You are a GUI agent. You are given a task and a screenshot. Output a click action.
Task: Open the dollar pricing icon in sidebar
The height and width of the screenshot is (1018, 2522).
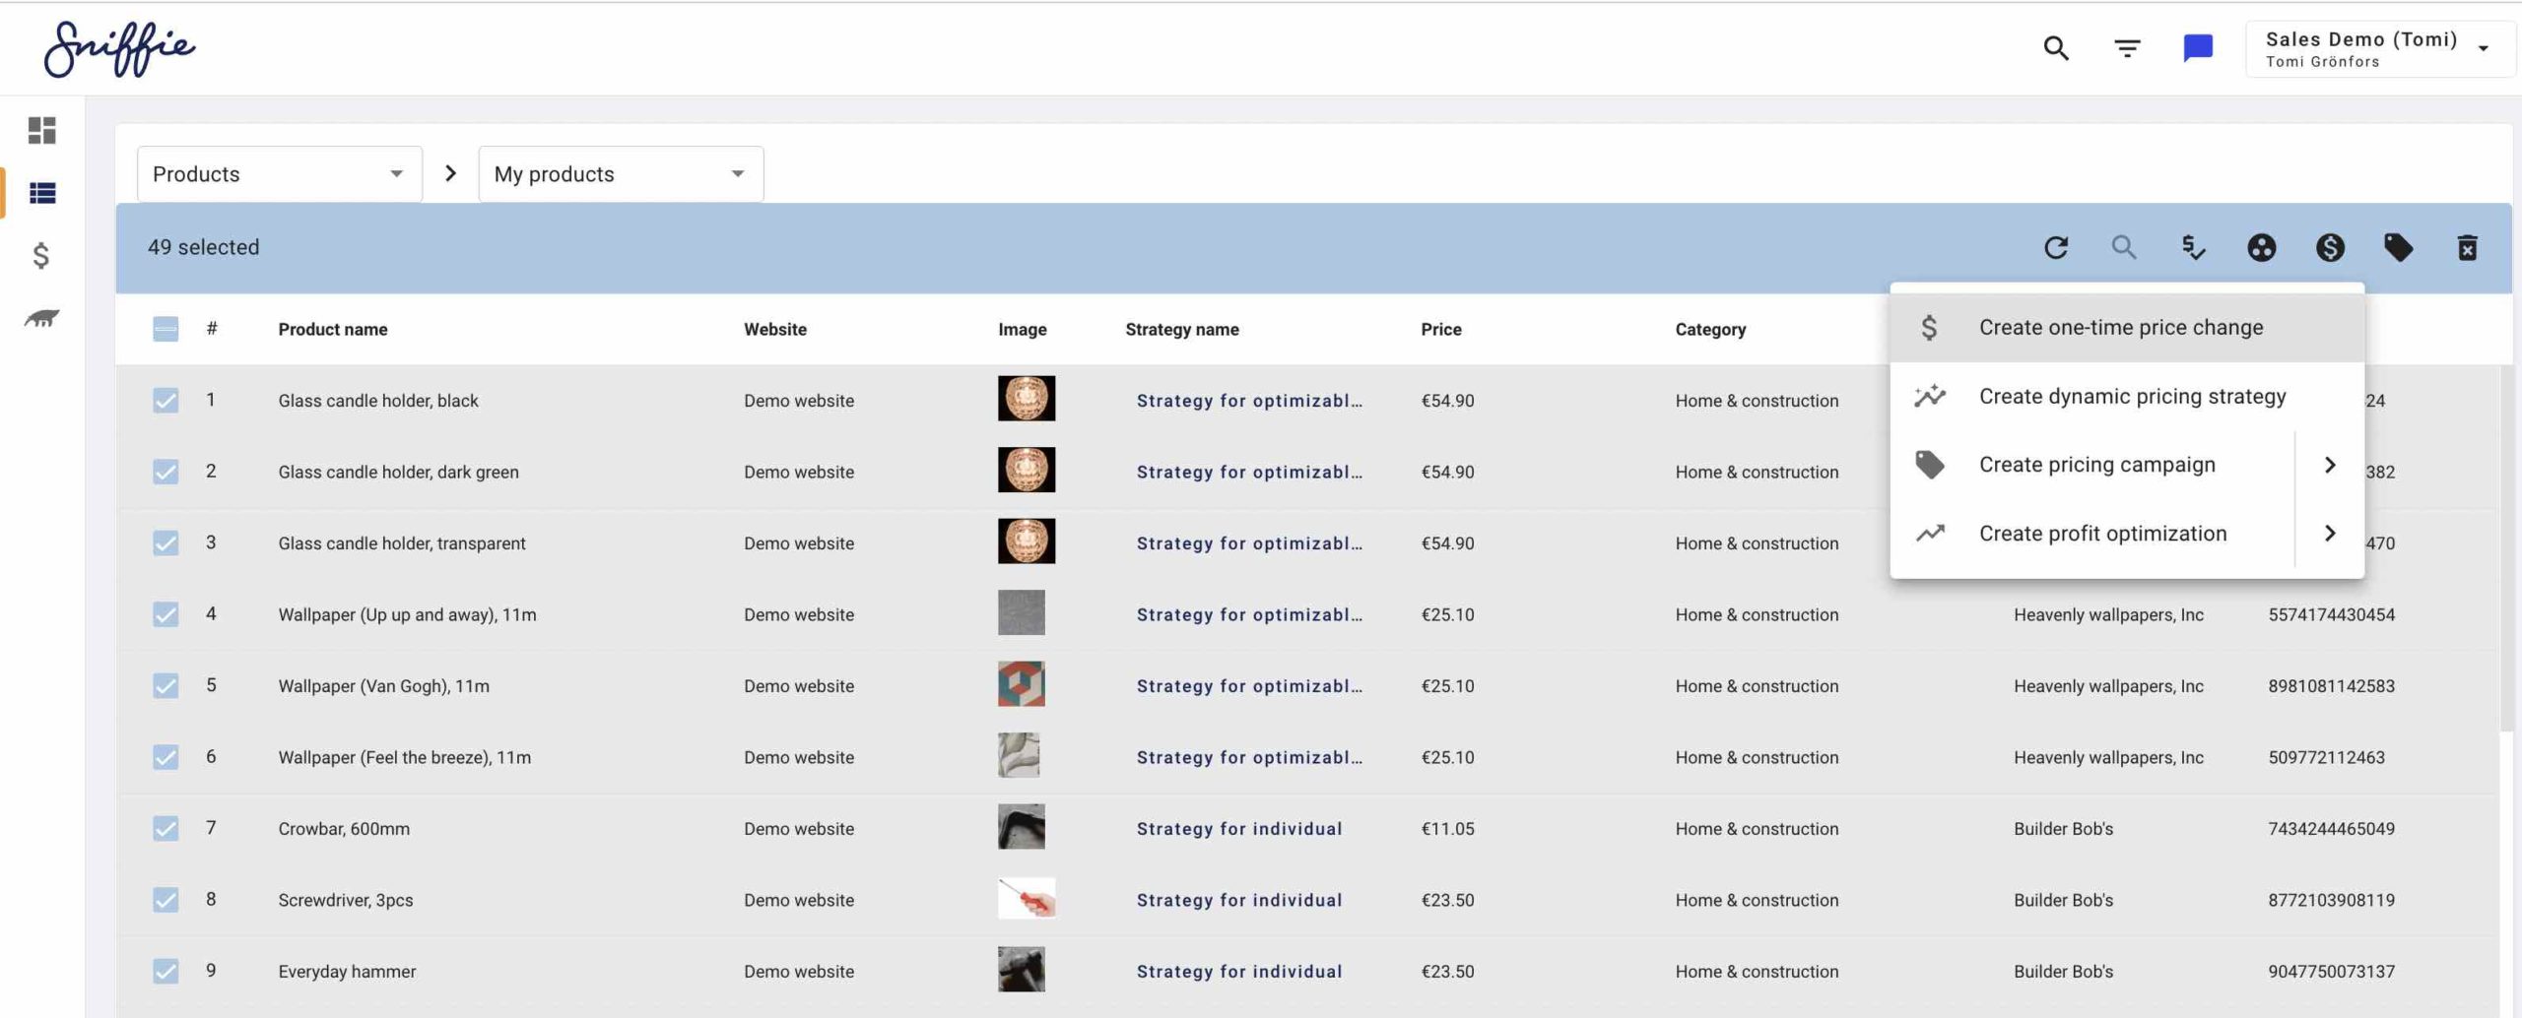pos(40,256)
